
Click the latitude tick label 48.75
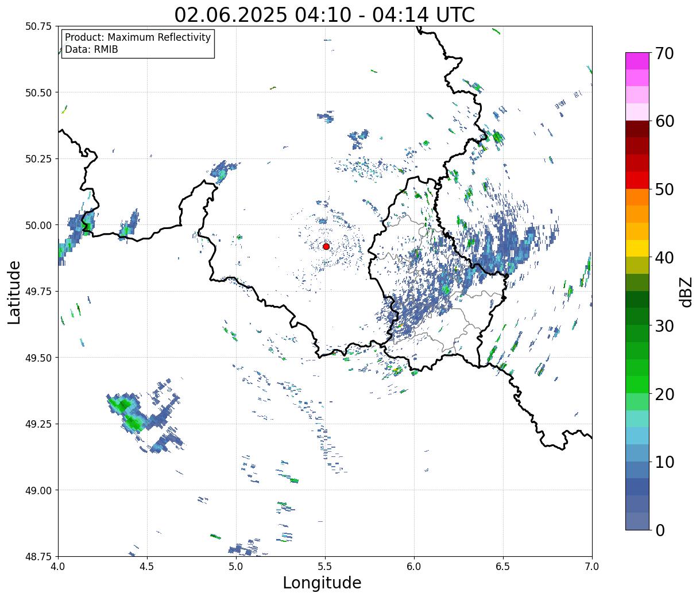38,556
